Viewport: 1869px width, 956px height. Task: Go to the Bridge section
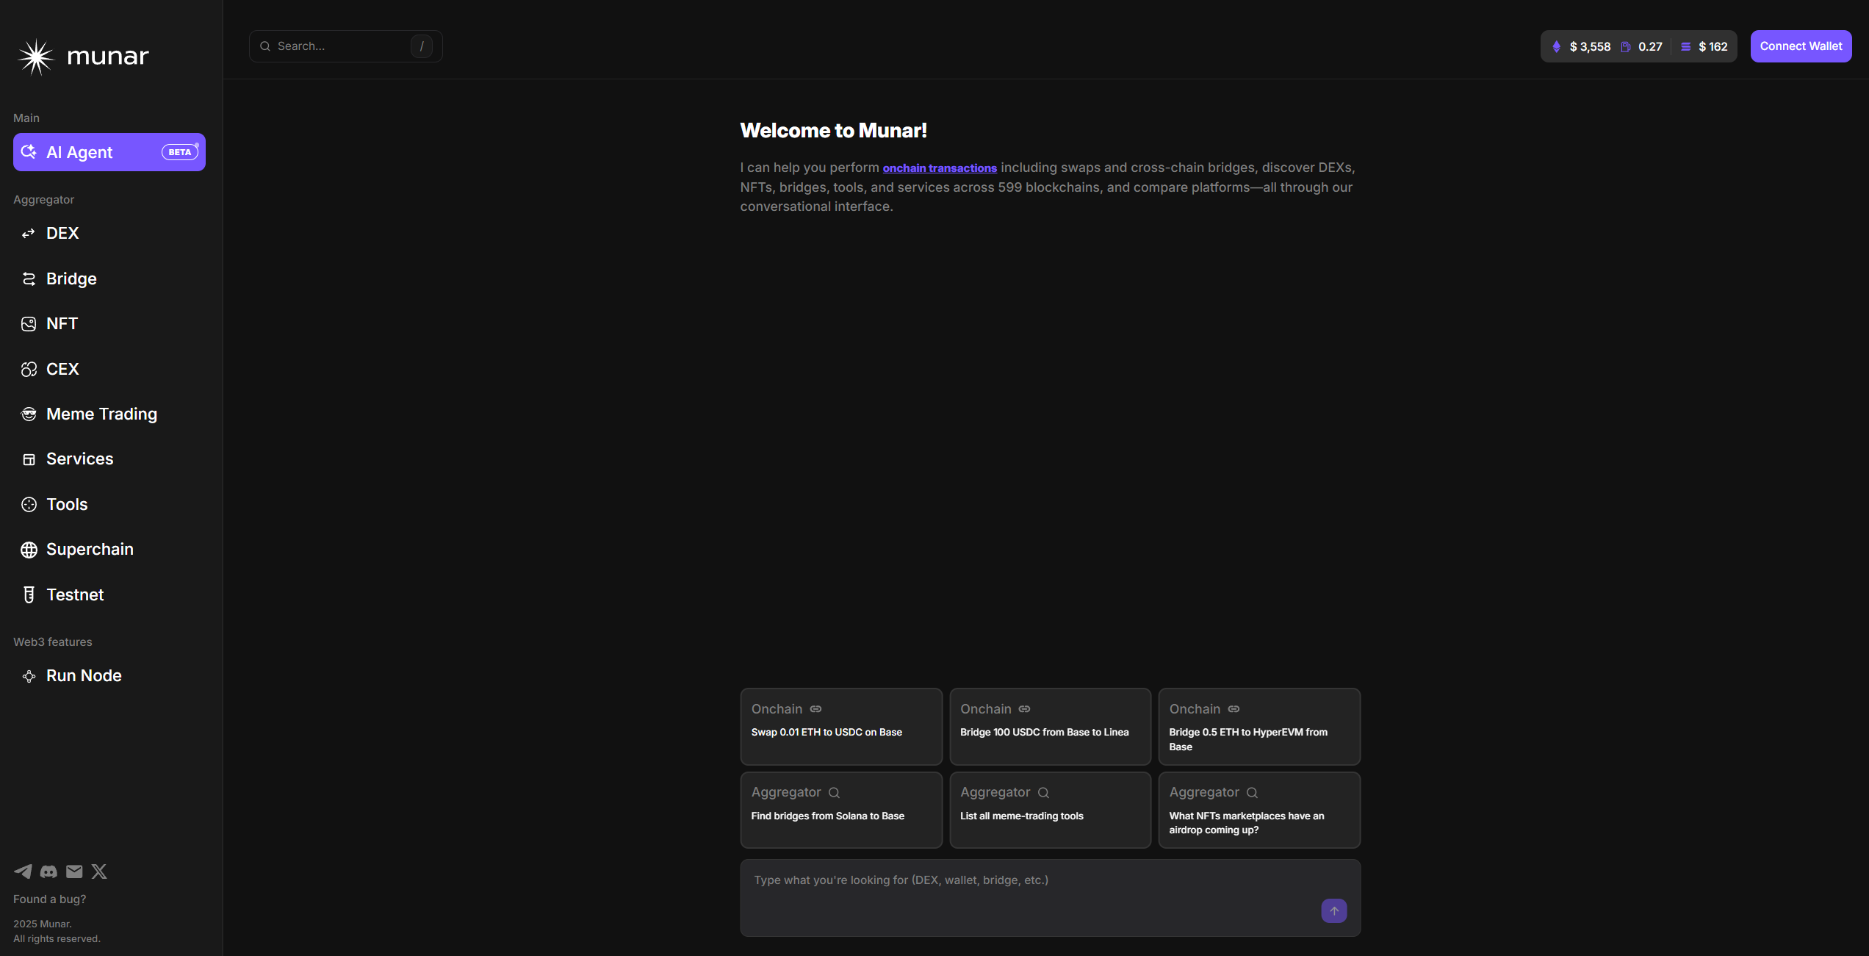click(x=109, y=278)
